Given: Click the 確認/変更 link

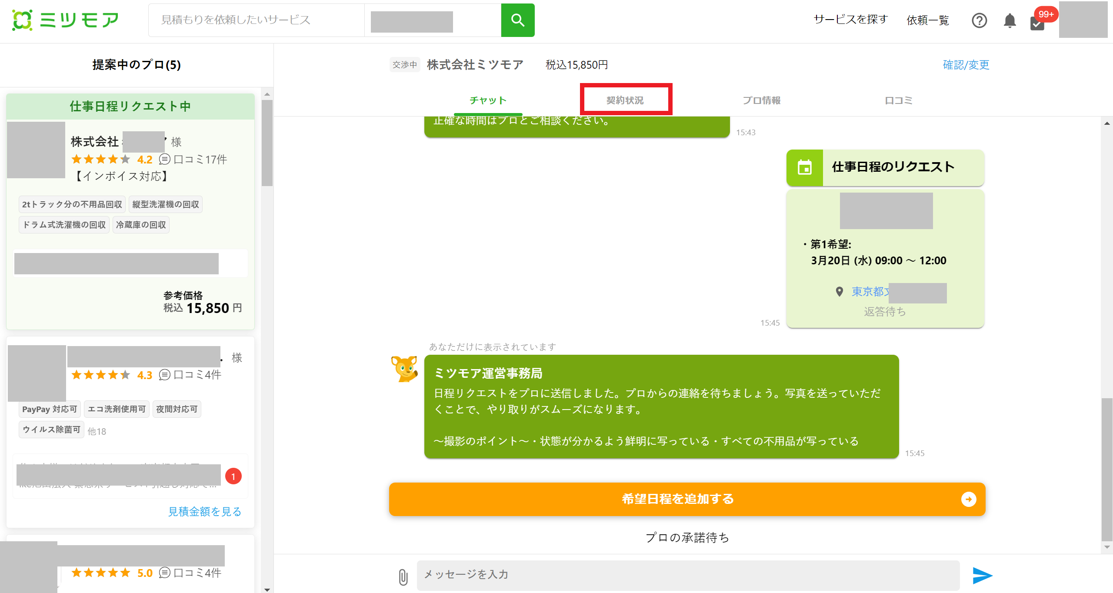Looking at the screenshot, I should point(966,65).
